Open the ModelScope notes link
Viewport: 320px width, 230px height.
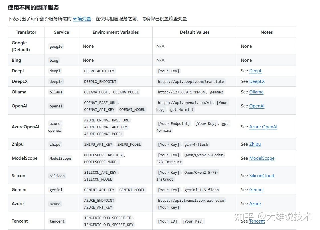[x=262, y=158]
